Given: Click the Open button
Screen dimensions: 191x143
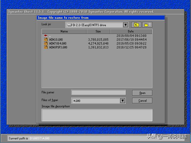Looking at the screenshot, I should 142,93.
